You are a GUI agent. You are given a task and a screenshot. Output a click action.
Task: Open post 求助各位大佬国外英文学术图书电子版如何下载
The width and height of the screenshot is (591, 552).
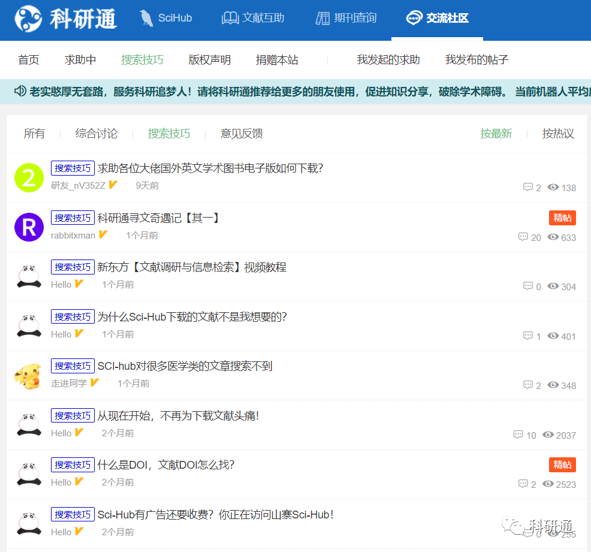pyautogui.click(x=210, y=168)
